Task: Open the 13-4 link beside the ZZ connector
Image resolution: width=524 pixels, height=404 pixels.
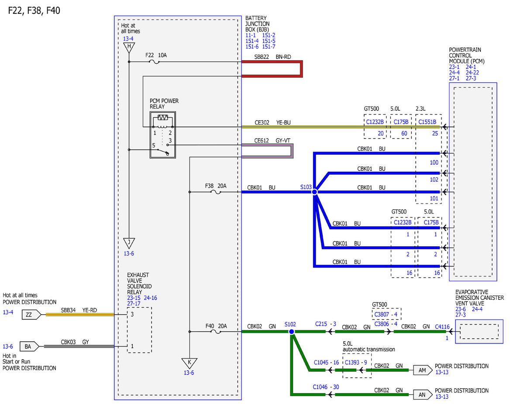Action: coord(8,312)
